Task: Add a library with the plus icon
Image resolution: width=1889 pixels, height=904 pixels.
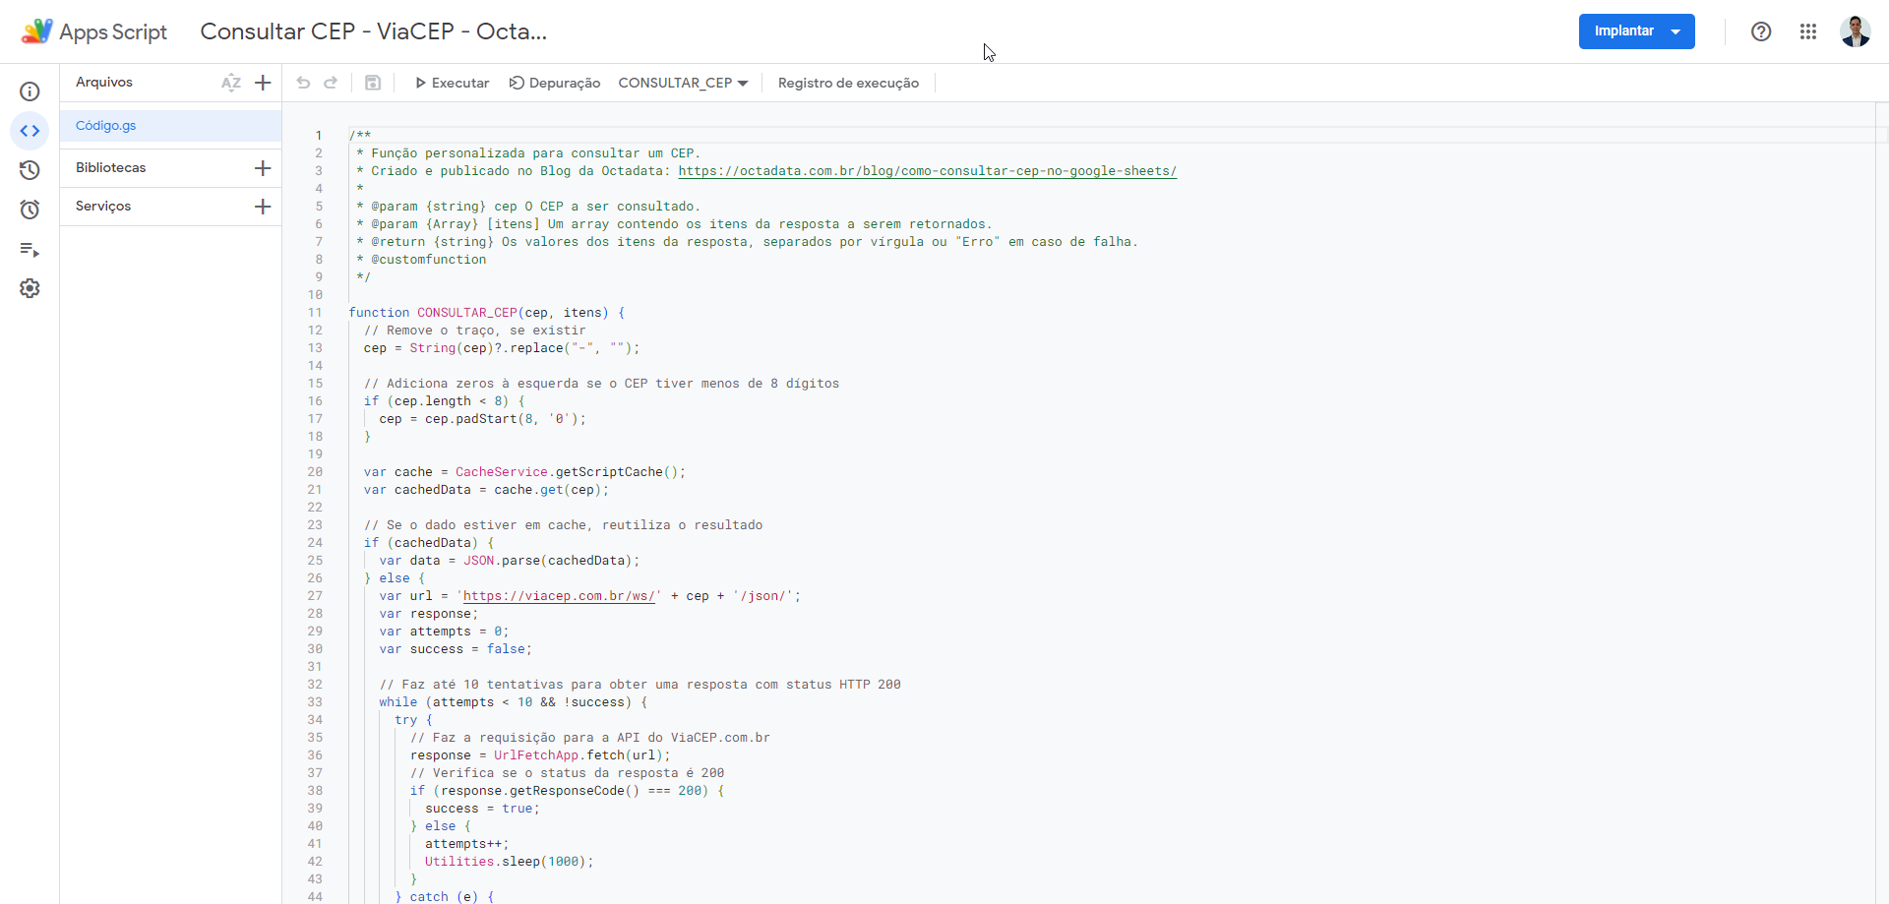Action: pyautogui.click(x=263, y=167)
